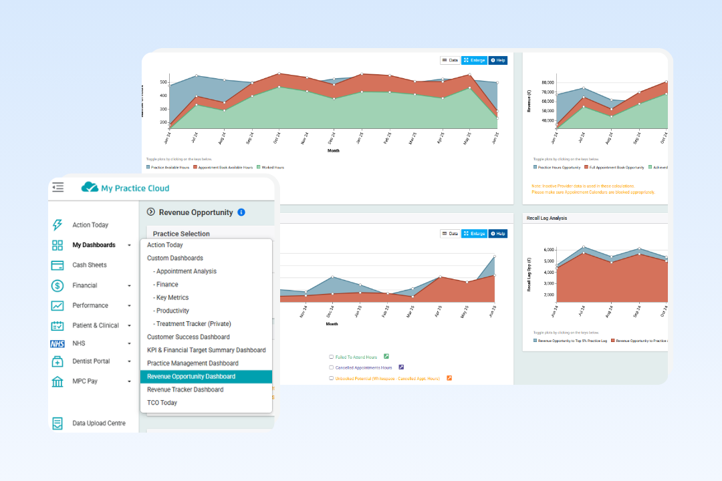Open Data Upload Centre icon
Viewport: 722px width, 481px height.
57,423
